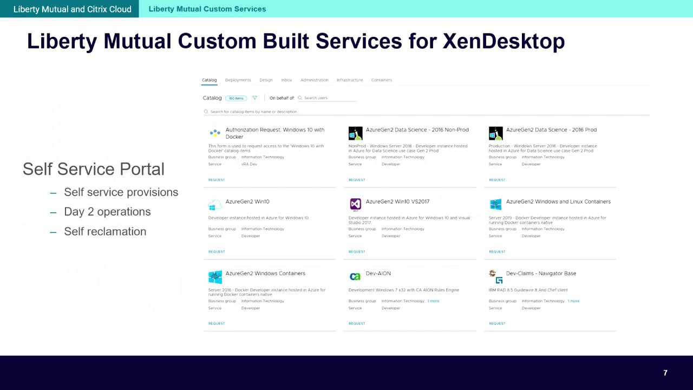The image size is (693, 390).
Task: Open the Administration tab
Action: (x=314, y=80)
